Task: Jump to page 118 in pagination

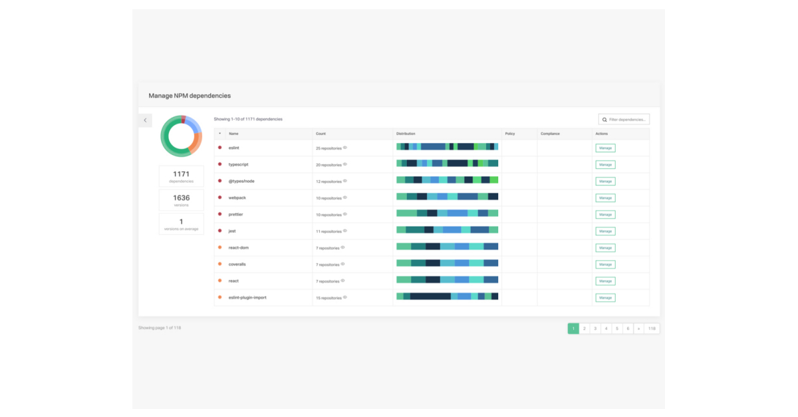Action: coord(652,328)
